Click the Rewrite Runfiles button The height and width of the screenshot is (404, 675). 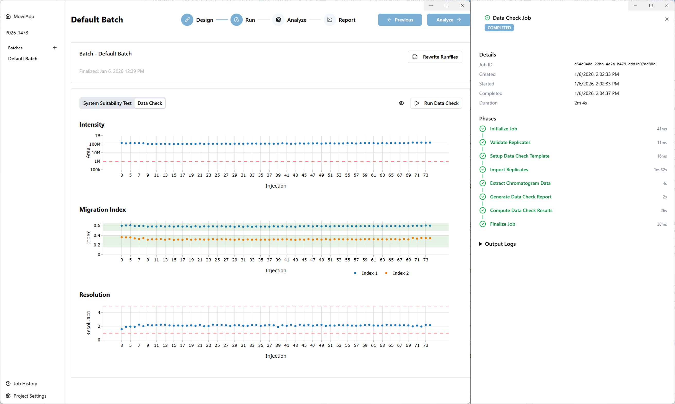tap(434, 57)
